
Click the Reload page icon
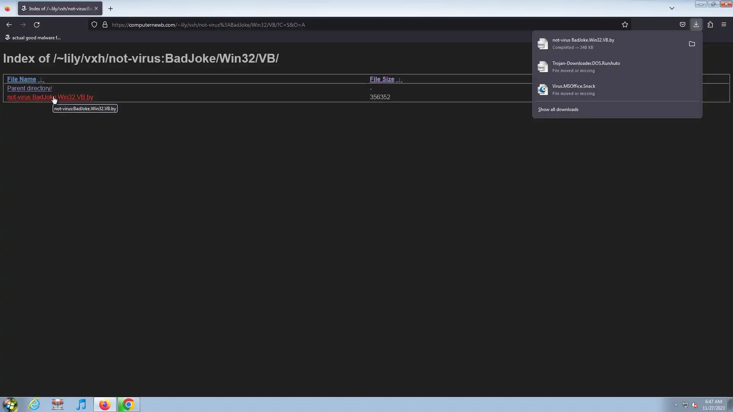37,25
